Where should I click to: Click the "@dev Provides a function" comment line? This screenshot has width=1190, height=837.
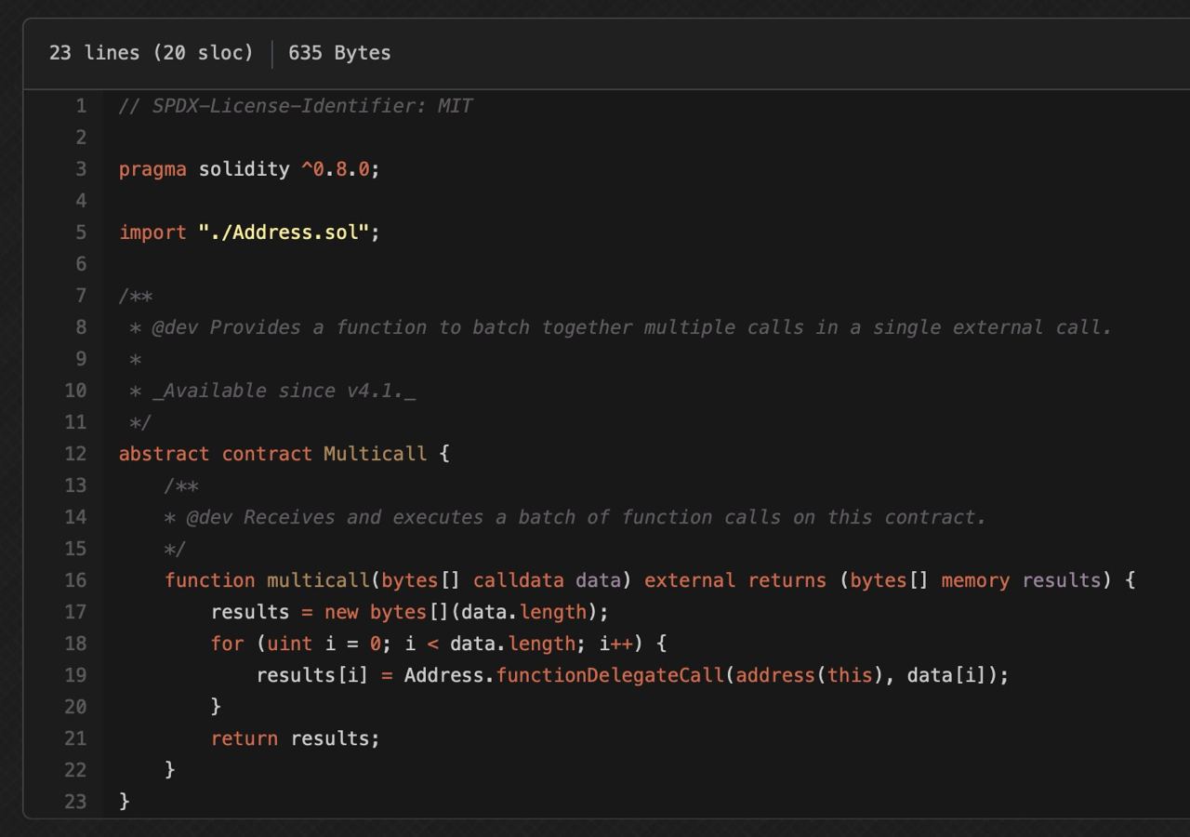[x=620, y=327]
